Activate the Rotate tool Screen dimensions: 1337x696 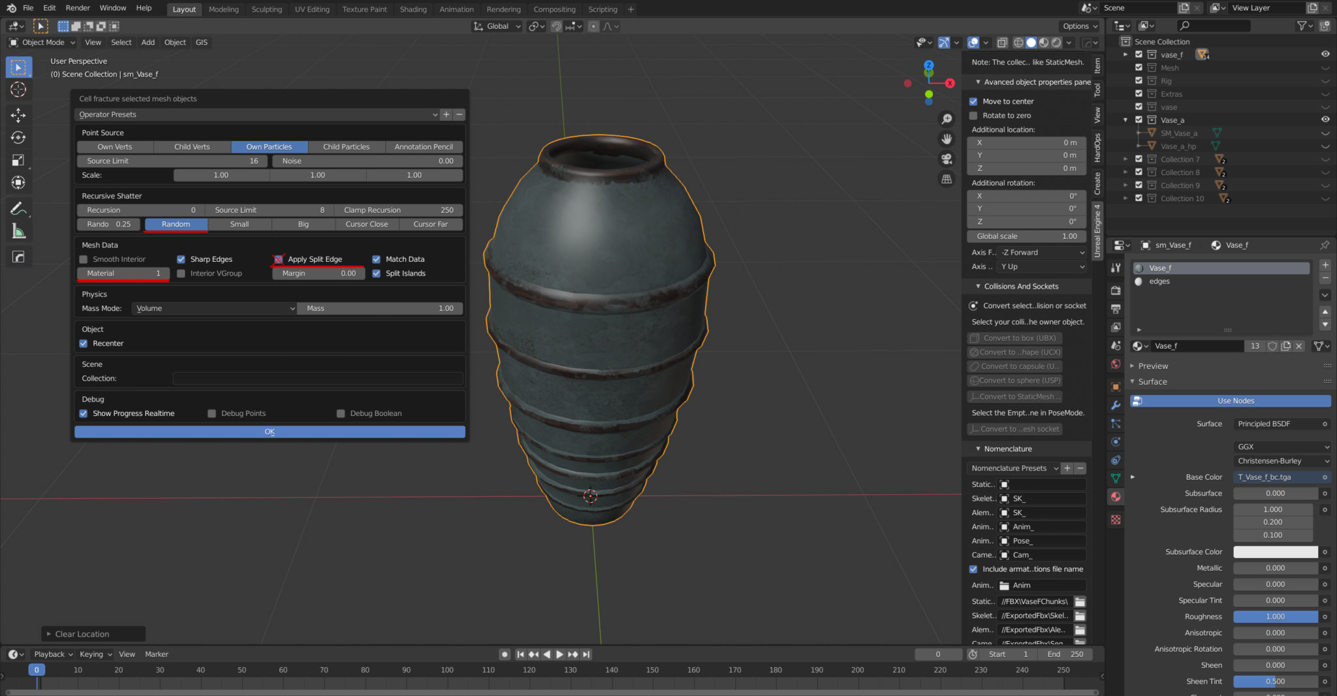coord(18,138)
